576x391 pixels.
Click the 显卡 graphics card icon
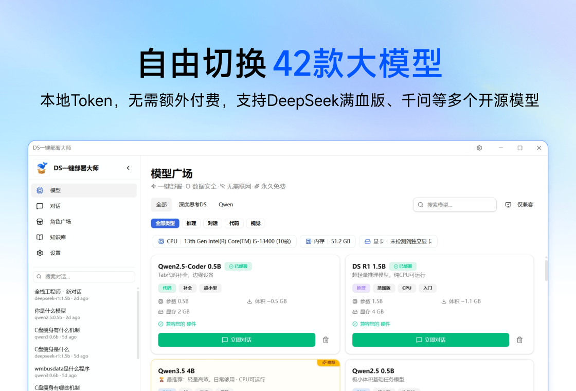367,241
